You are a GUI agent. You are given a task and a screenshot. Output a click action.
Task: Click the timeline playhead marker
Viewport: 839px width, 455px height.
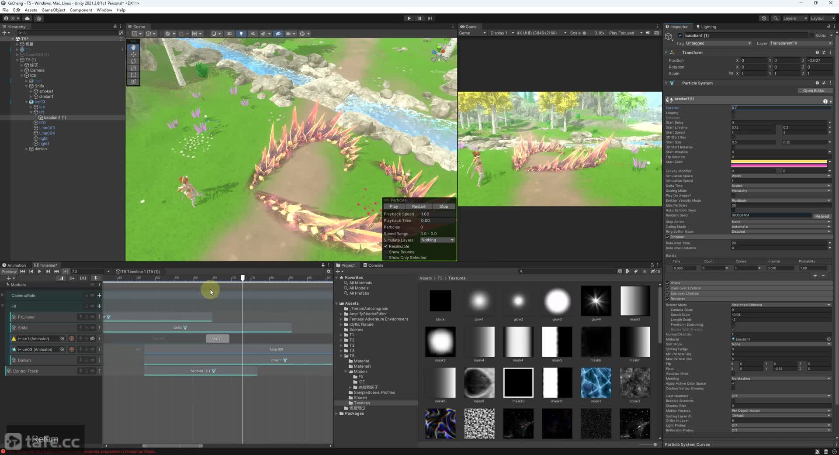tap(243, 278)
